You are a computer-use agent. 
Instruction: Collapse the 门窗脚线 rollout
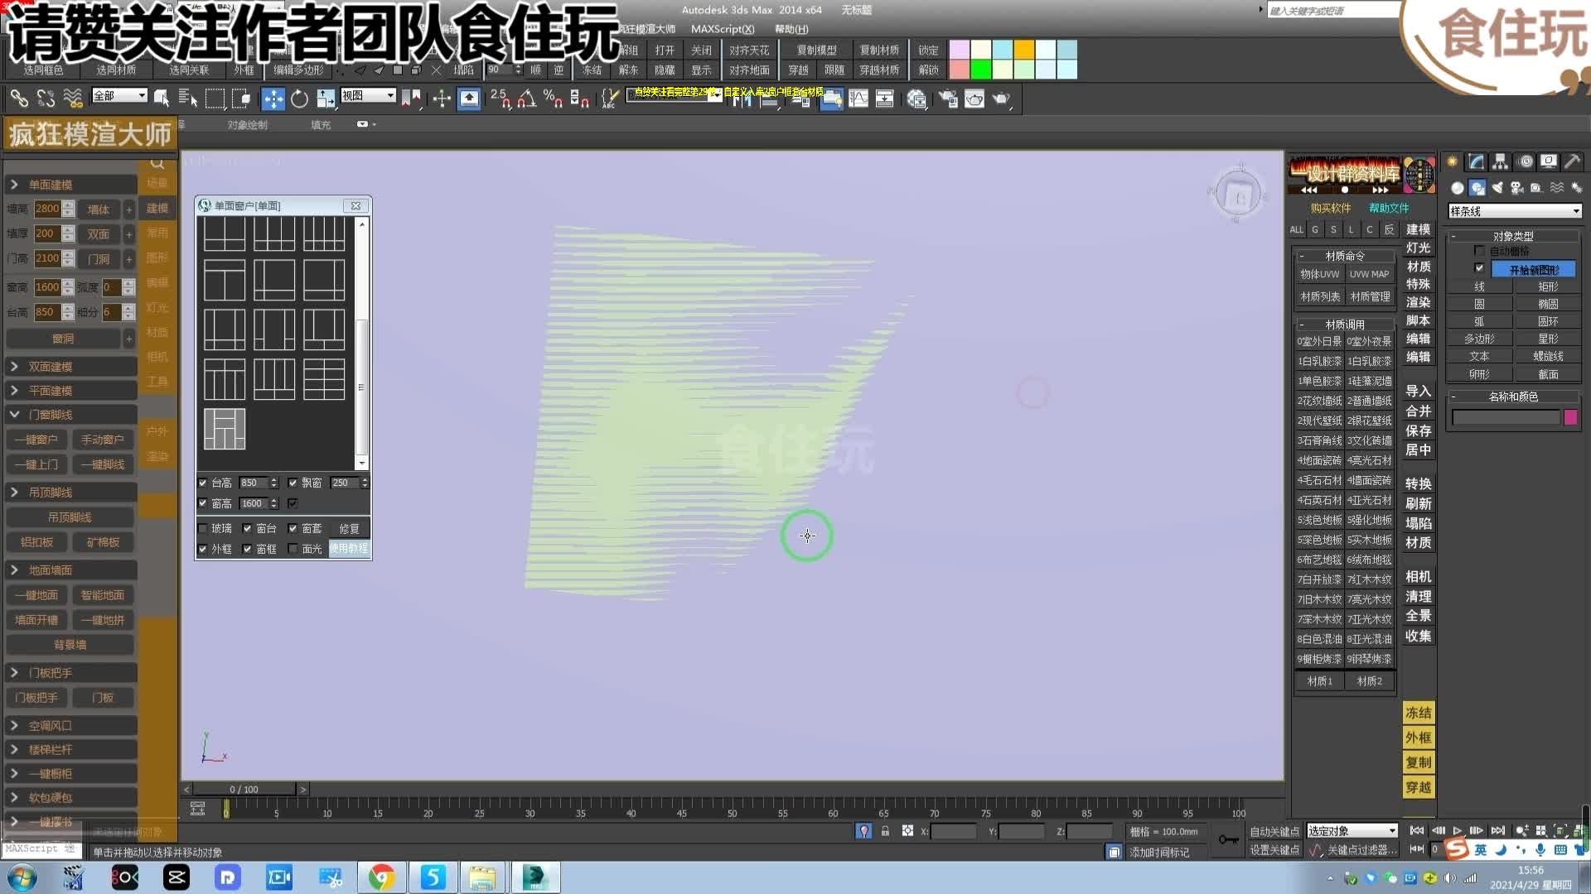point(70,415)
